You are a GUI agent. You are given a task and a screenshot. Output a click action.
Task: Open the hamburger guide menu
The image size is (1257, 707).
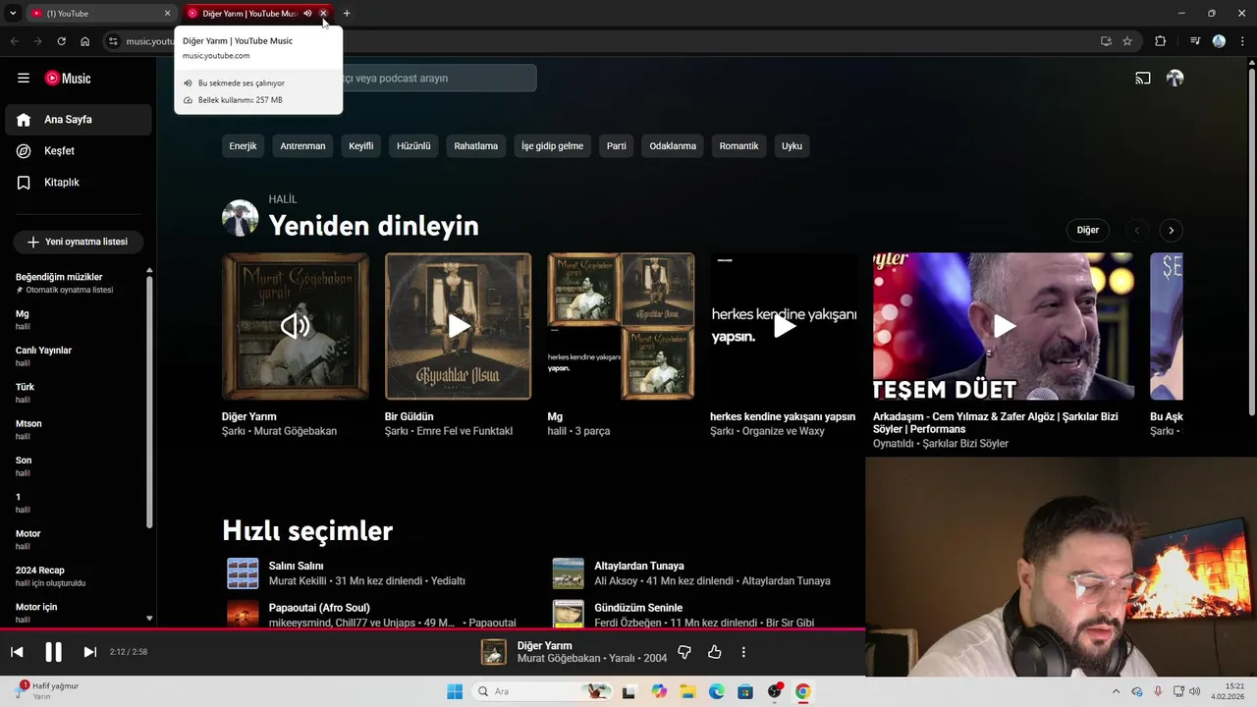[24, 79]
